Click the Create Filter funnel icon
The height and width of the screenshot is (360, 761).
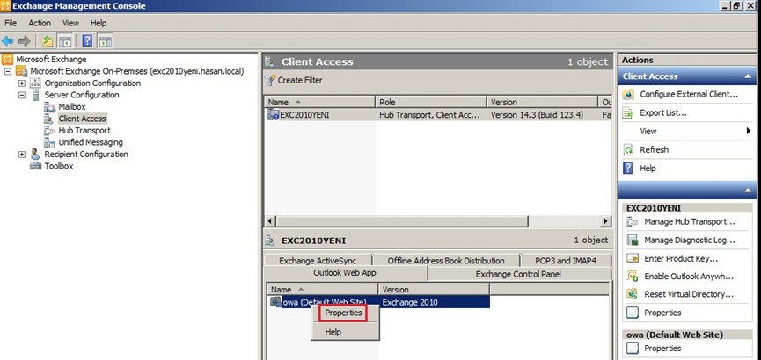pyautogui.click(x=270, y=80)
